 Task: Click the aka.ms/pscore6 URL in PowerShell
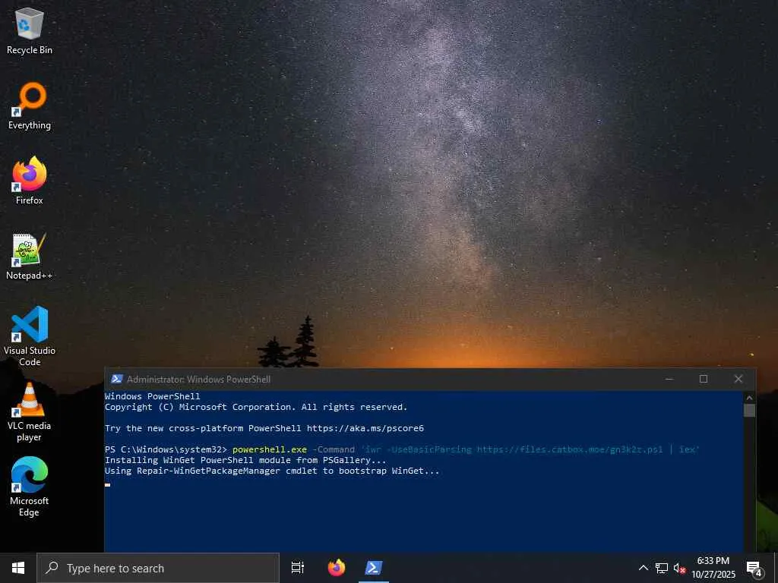(365, 428)
